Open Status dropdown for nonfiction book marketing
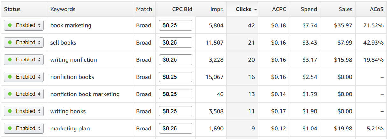388x139 pixels. [24, 94]
